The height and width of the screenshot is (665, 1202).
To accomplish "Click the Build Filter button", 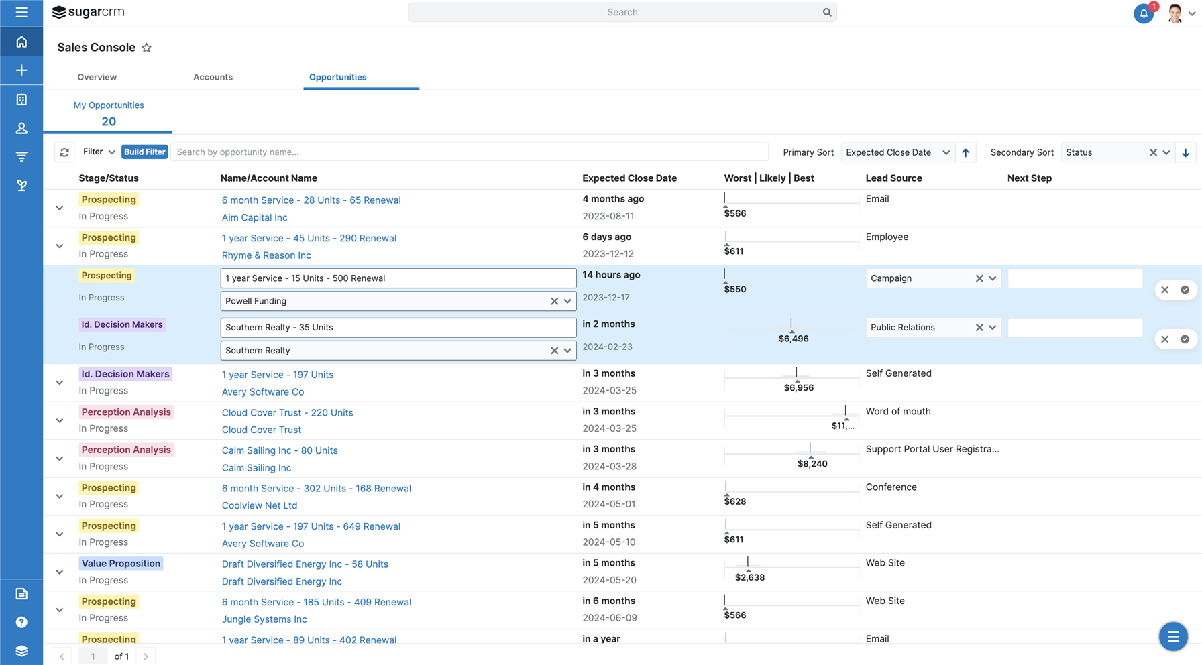I will pyautogui.click(x=144, y=152).
